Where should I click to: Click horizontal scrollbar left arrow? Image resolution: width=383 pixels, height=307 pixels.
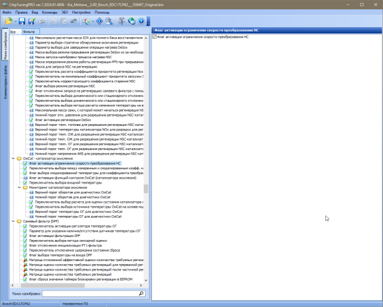pos(13,285)
